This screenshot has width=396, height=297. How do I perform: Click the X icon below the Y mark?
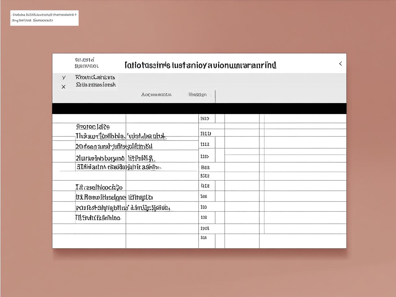coord(63,87)
